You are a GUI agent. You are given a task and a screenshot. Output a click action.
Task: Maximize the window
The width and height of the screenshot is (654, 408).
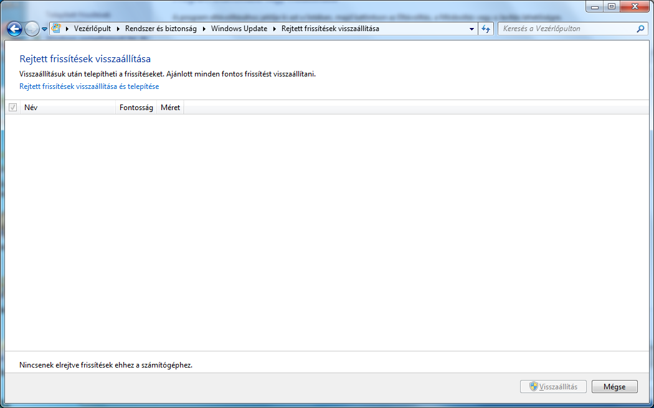pyautogui.click(x=612, y=7)
